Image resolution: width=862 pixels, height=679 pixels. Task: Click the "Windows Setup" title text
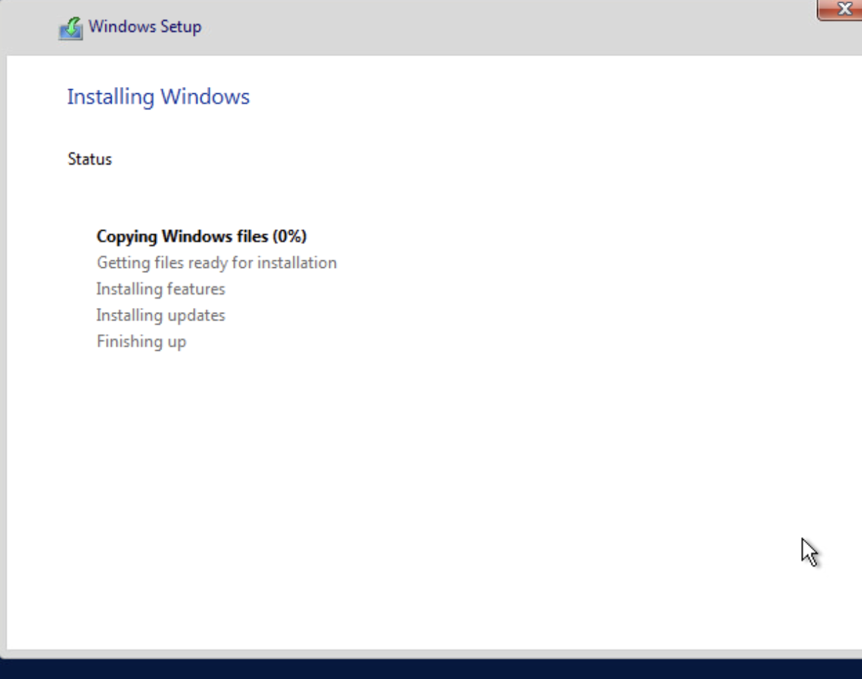click(145, 27)
